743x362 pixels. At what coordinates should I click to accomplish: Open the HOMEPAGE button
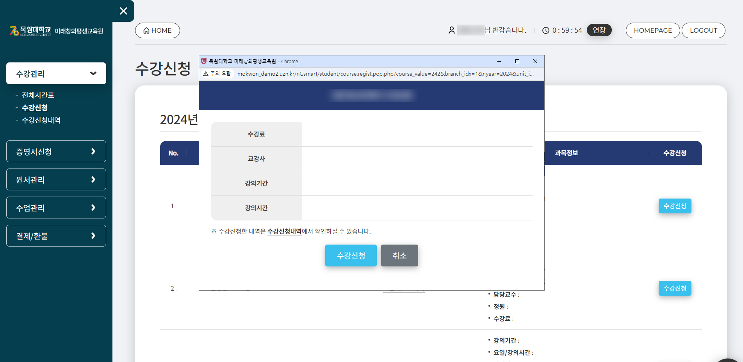653,30
